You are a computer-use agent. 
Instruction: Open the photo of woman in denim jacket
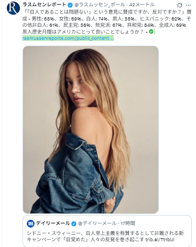click(x=91, y=130)
